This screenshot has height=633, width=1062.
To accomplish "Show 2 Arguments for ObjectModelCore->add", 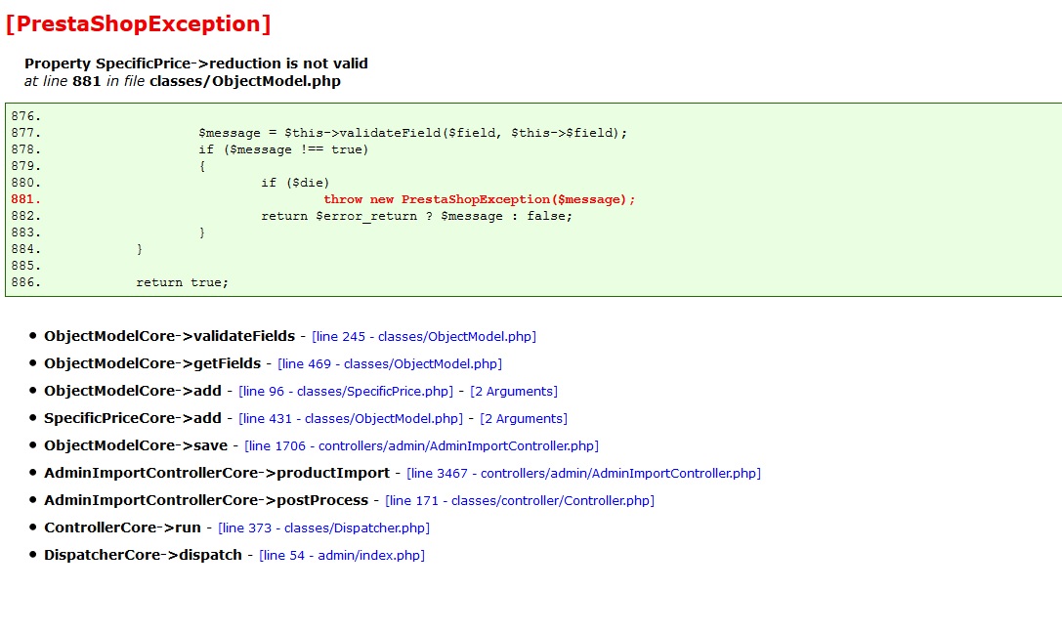I will (x=513, y=392).
